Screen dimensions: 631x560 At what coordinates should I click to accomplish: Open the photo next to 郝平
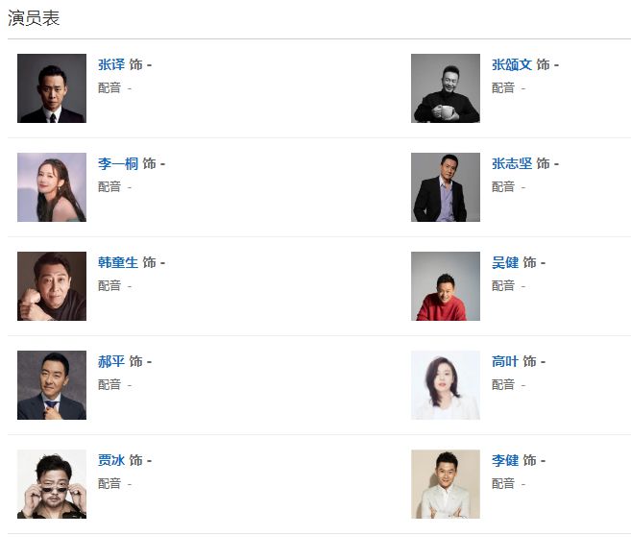[x=52, y=385]
